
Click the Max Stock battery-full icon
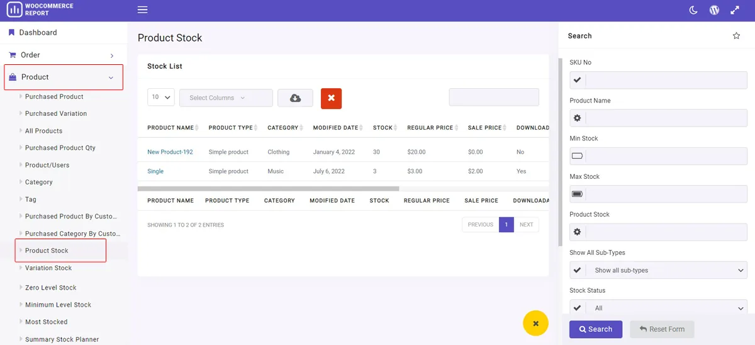578,194
